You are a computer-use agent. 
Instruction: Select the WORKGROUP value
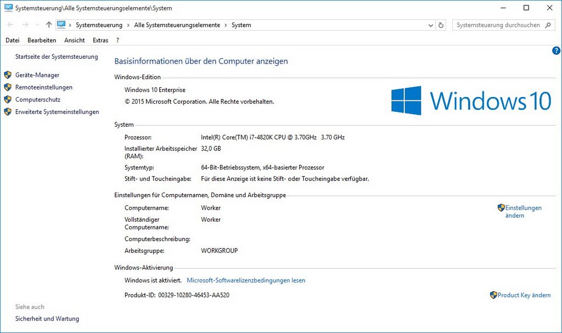tap(220, 251)
